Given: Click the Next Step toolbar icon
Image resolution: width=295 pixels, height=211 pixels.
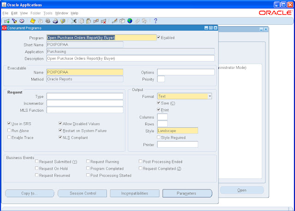Looking at the screenshot, I should pos(40,21).
